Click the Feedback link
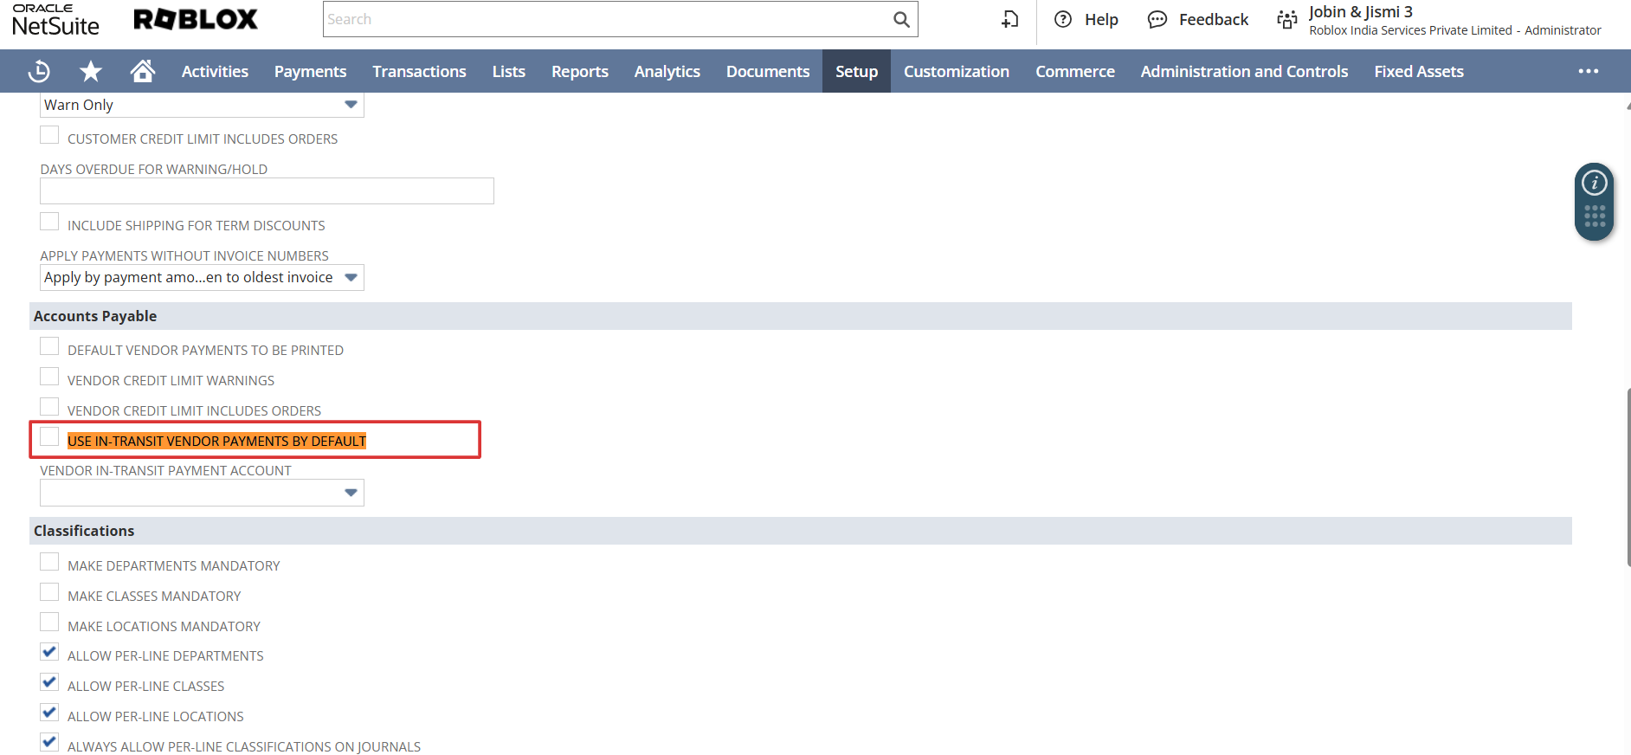Viewport: 1631px width, 755px height. point(1198,19)
